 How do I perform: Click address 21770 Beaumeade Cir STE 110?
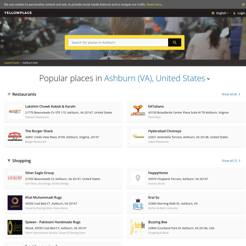68,112
